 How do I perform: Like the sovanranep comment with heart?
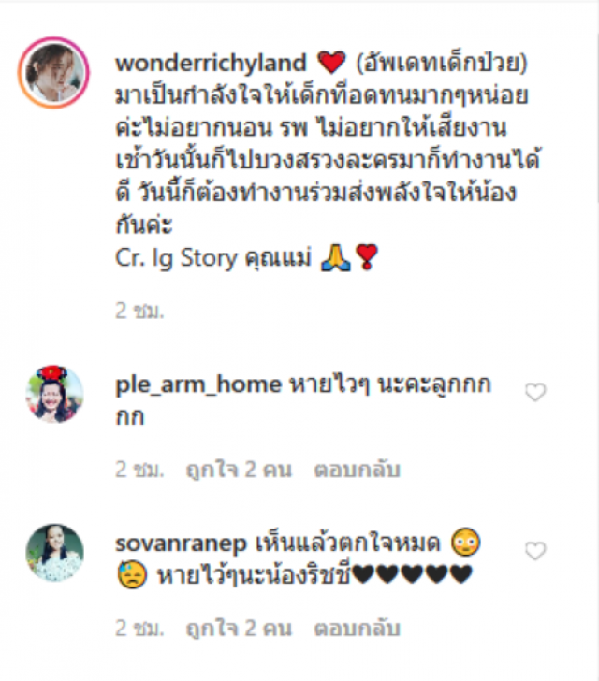pyautogui.click(x=535, y=551)
